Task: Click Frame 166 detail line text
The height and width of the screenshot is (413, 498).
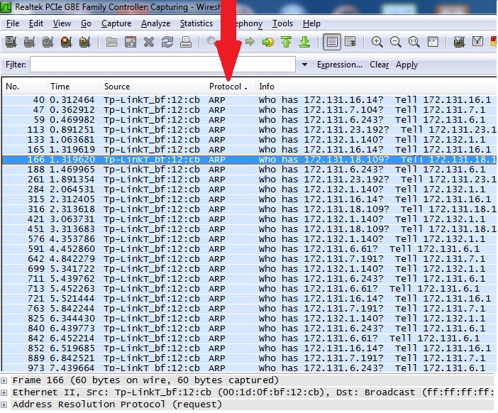Action: coord(145,380)
